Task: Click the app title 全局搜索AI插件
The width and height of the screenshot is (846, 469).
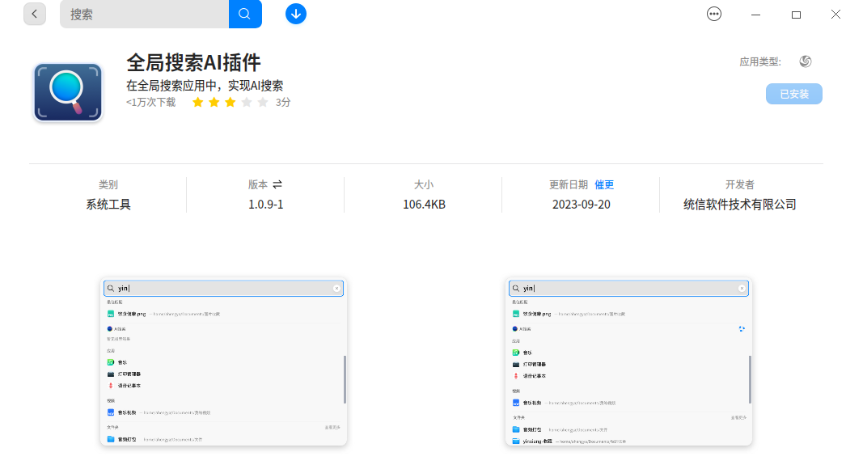Action: point(193,62)
